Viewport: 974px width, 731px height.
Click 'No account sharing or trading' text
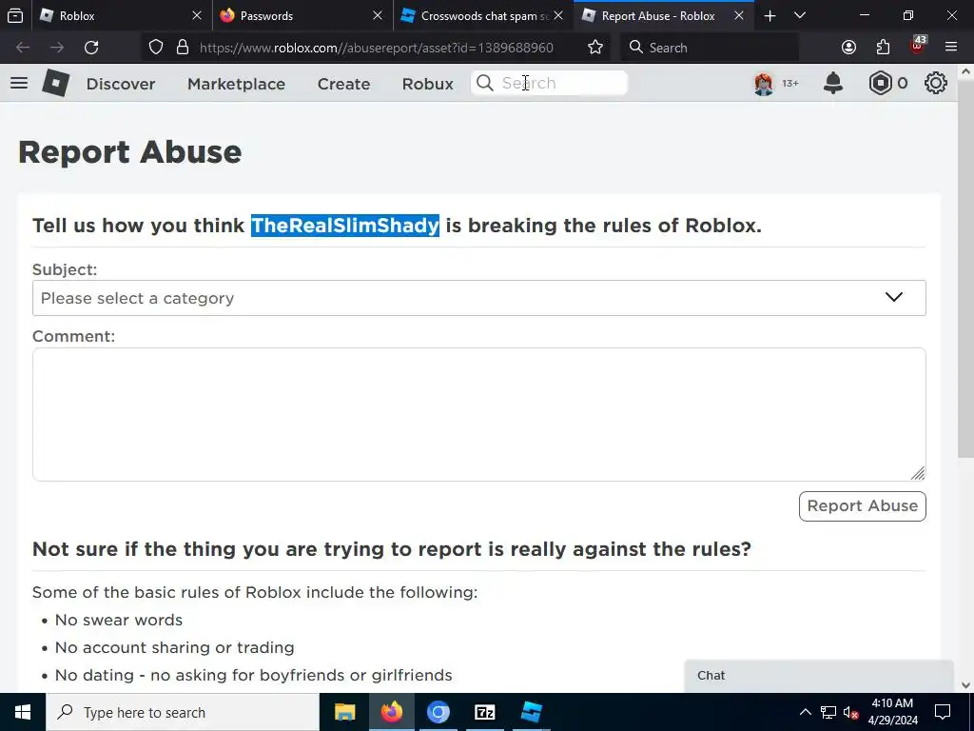[175, 647]
